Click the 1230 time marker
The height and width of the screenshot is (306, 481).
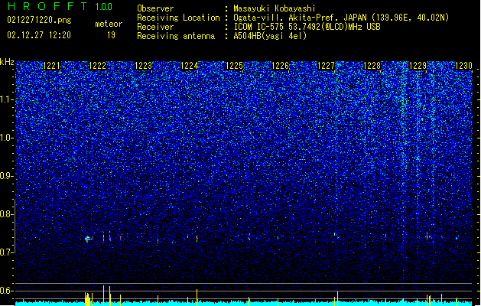[x=463, y=66]
